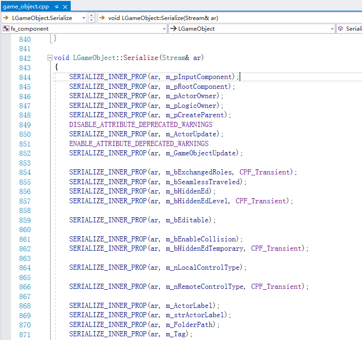Click m_GameObjectUpdate on line 852
The image size is (362, 340).
201,153
